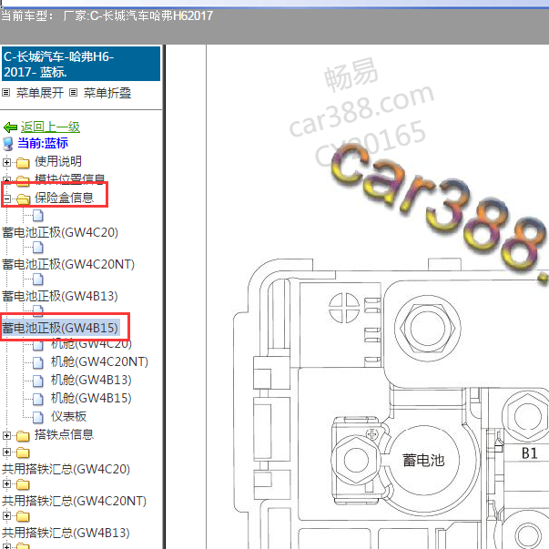
Task: Open the 返回上一级 link
Action: 50,127
